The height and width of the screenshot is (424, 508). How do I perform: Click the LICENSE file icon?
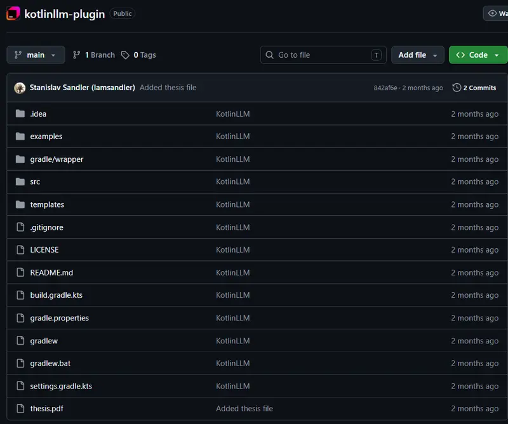[20, 249]
